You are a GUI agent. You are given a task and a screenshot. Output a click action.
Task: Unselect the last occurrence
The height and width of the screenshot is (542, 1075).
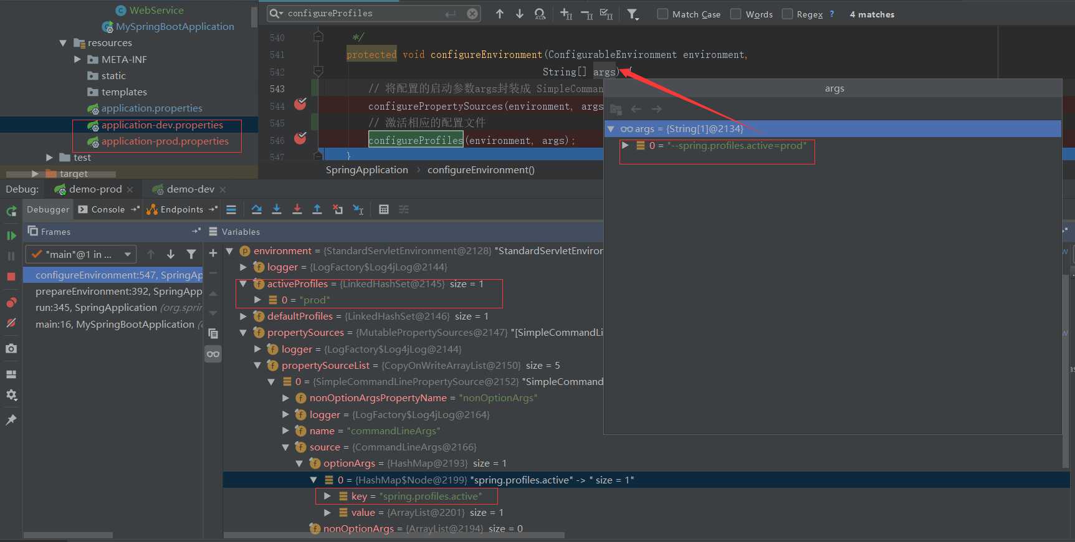coord(586,14)
